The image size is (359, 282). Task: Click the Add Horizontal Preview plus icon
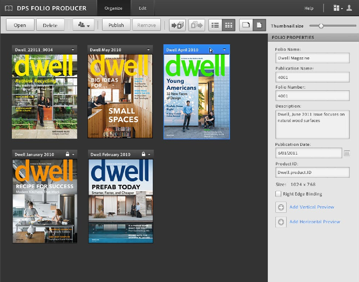[281, 222]
